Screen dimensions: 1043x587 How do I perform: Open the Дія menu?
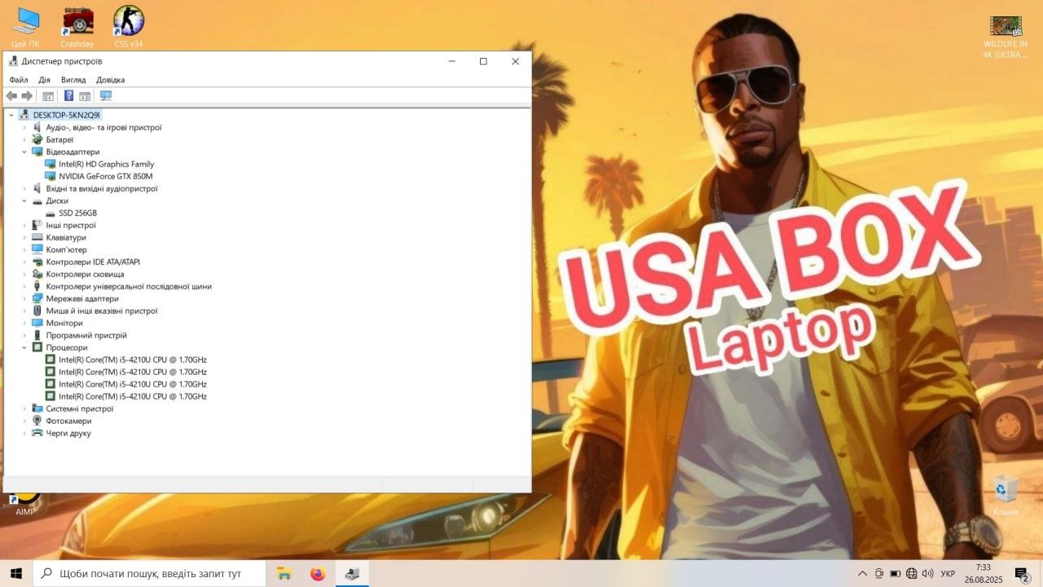(x=44, y=80)
